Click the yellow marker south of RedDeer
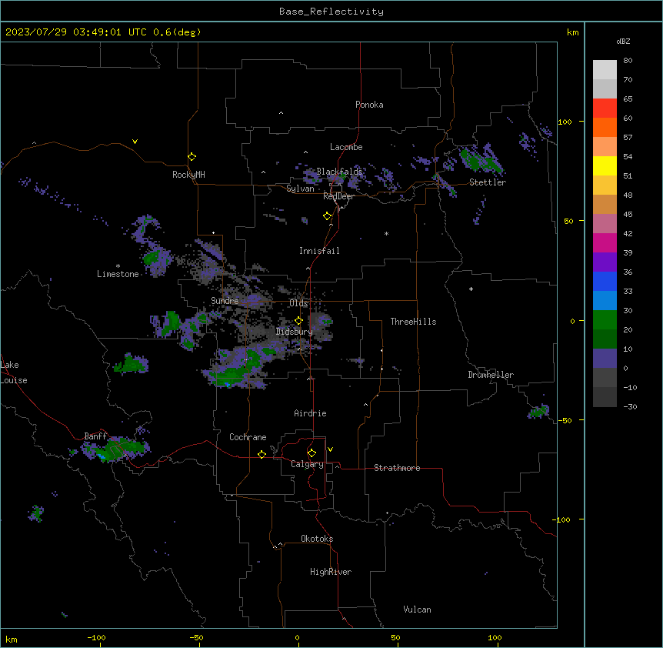 pyautogui.click(x=328, y=216)
